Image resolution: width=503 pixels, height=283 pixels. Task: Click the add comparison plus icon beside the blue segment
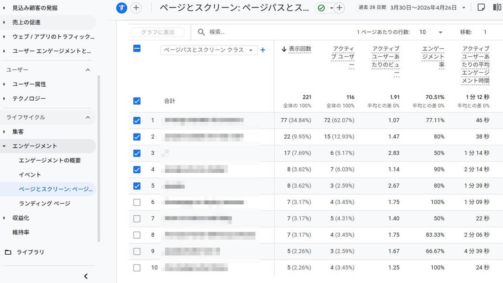tap(136, 7)
